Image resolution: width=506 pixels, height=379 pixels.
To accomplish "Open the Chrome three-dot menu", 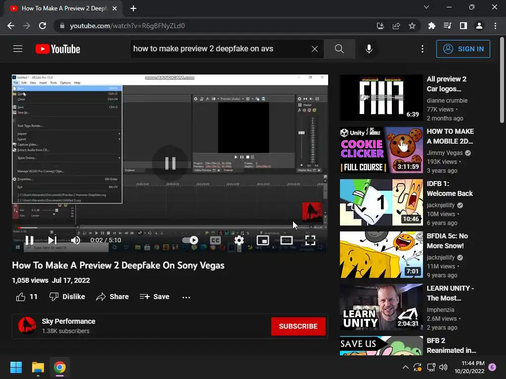I will pyautogui.click(x=495, y=26).
